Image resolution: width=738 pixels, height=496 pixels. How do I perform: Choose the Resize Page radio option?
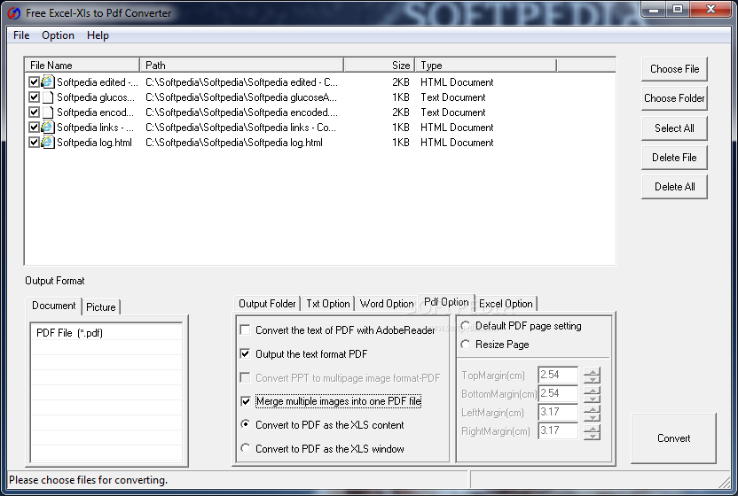coord(466,345)
